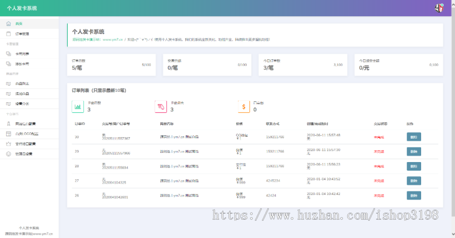Click order number 202004104325
455x238 pixels.
tap(114, 182)
